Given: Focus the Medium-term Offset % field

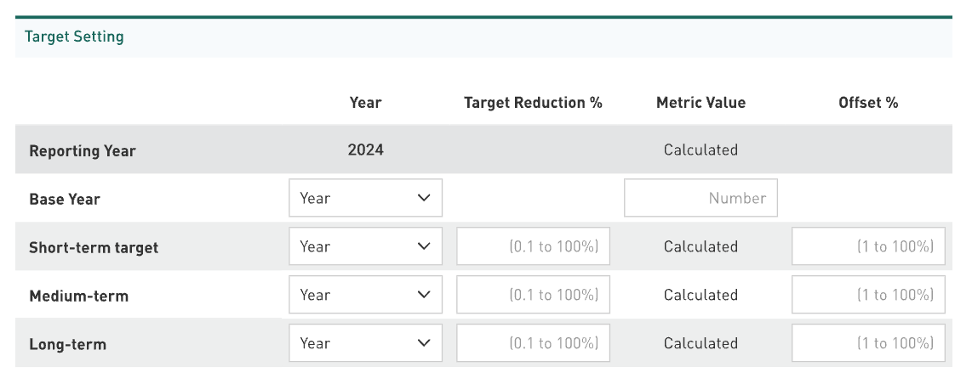Looking at the screenshot, I should [x=868, y=295].
